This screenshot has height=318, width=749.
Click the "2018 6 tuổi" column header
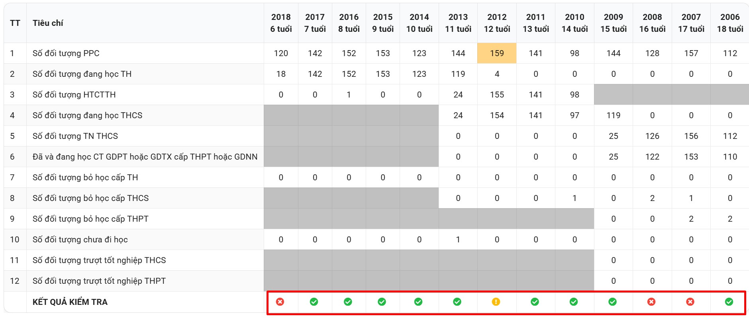281,23
